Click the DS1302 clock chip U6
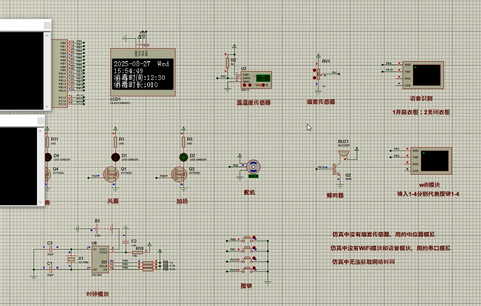Viewport: 481px width, 306px height. click(100, 259)
